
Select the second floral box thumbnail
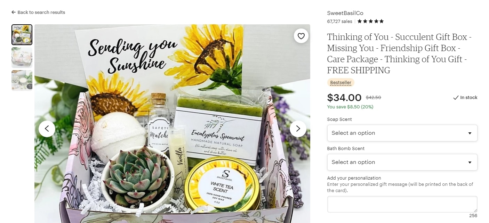coord(22,58)
